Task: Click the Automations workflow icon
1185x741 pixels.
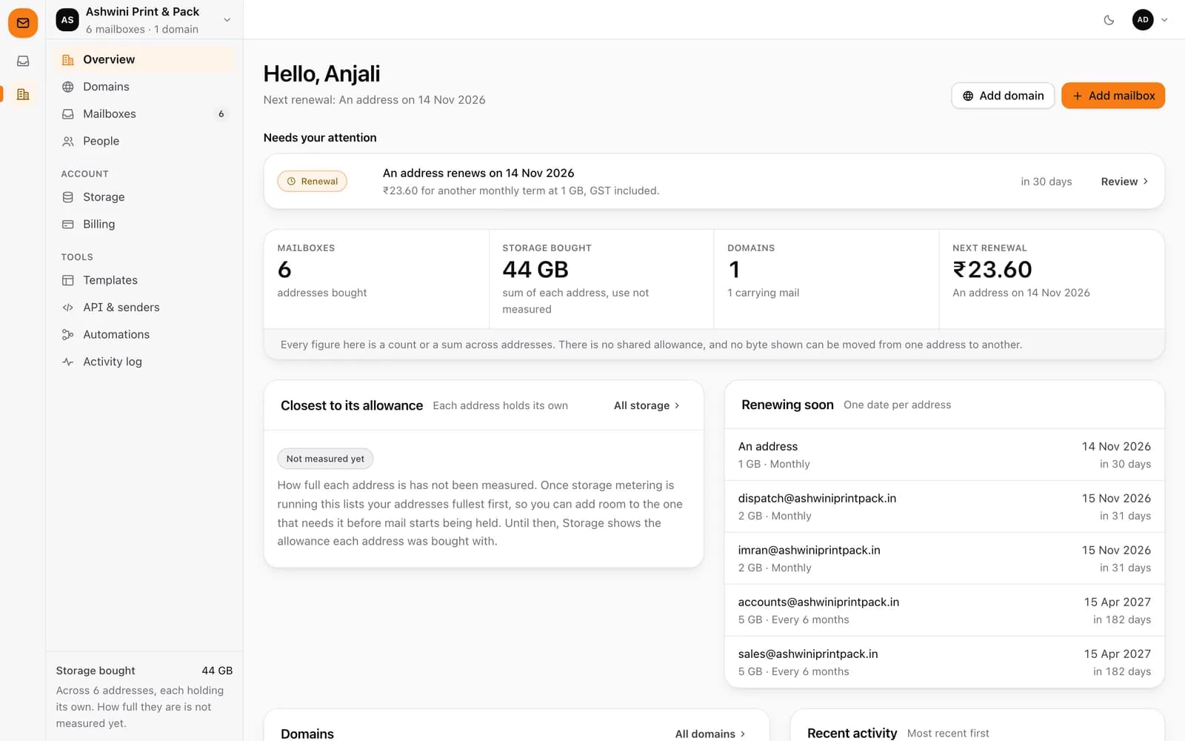Action: [x=68, y=335]
